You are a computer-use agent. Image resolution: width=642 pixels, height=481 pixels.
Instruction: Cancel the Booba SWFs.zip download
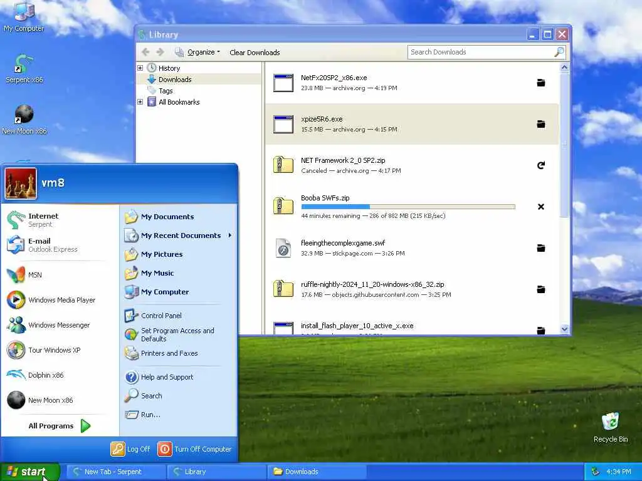tap(541, 207)
